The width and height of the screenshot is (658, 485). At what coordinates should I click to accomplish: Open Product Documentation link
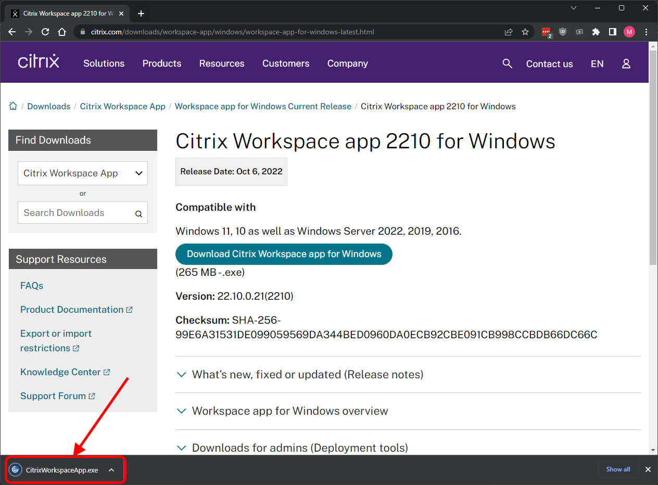pos(77,310)
